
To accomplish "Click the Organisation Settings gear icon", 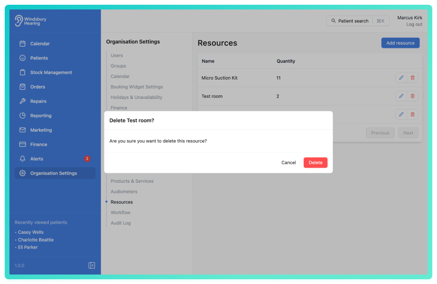I will (x=23, y=173).
